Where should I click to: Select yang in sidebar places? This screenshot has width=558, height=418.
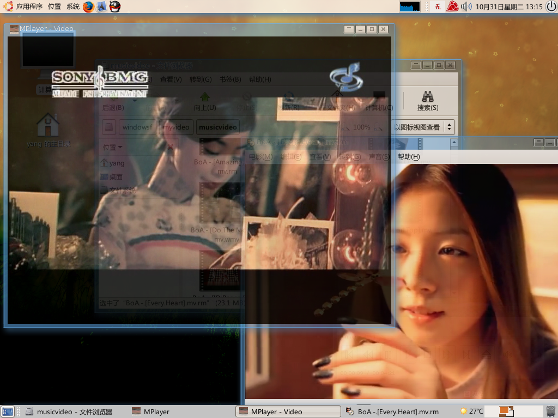coord(112,163)
